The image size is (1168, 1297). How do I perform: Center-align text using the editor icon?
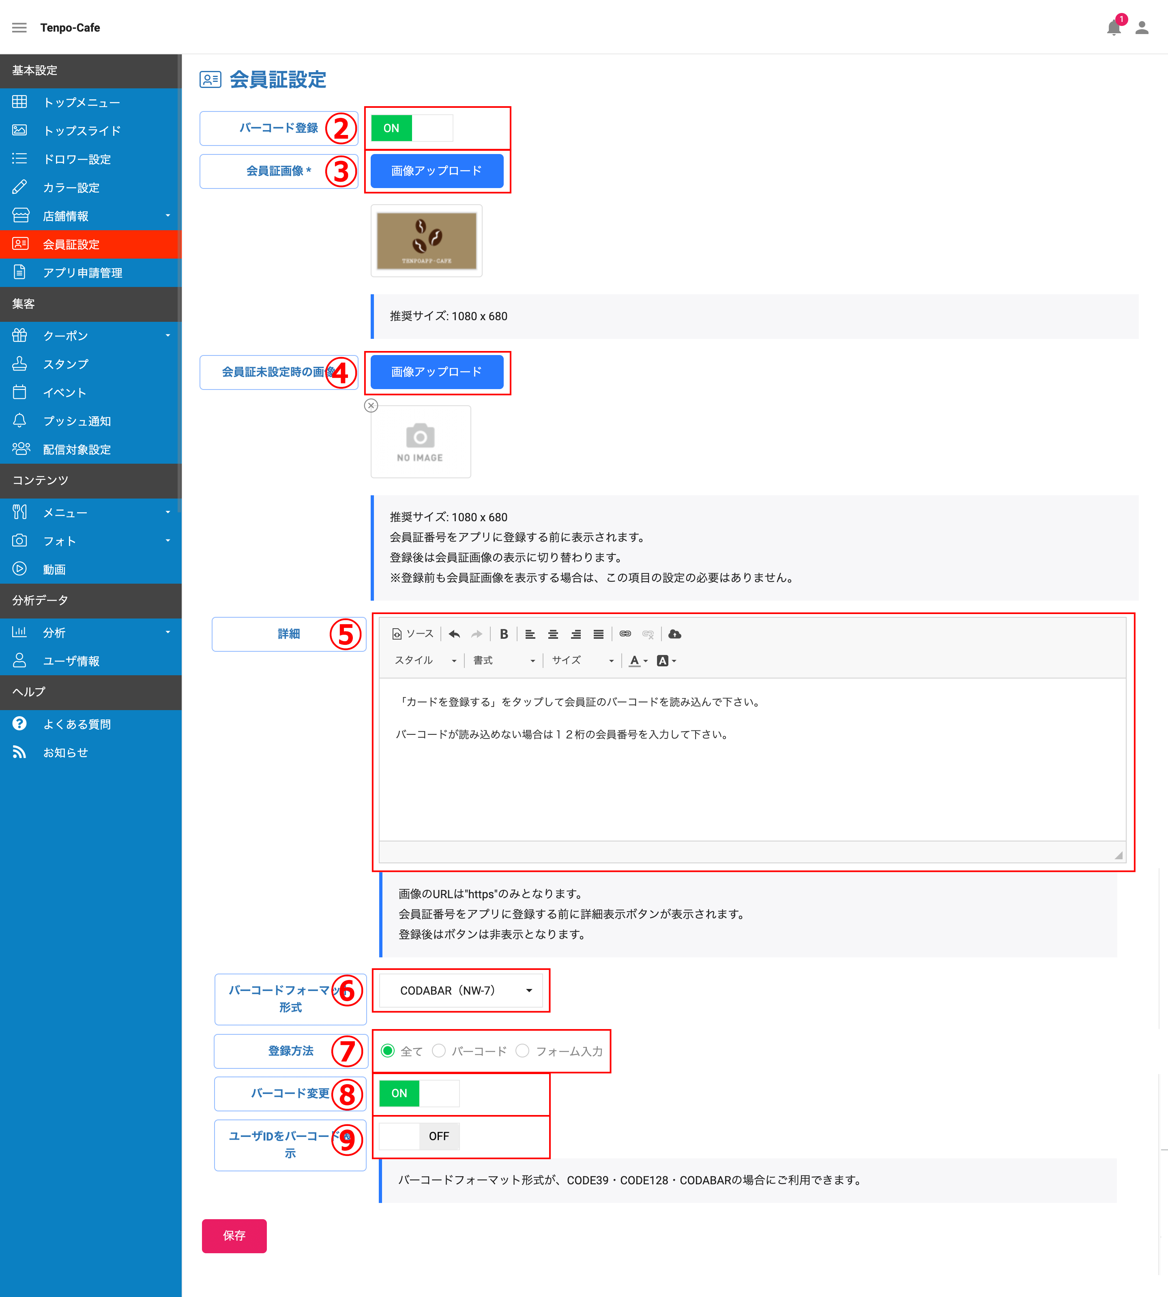[552, 634]
